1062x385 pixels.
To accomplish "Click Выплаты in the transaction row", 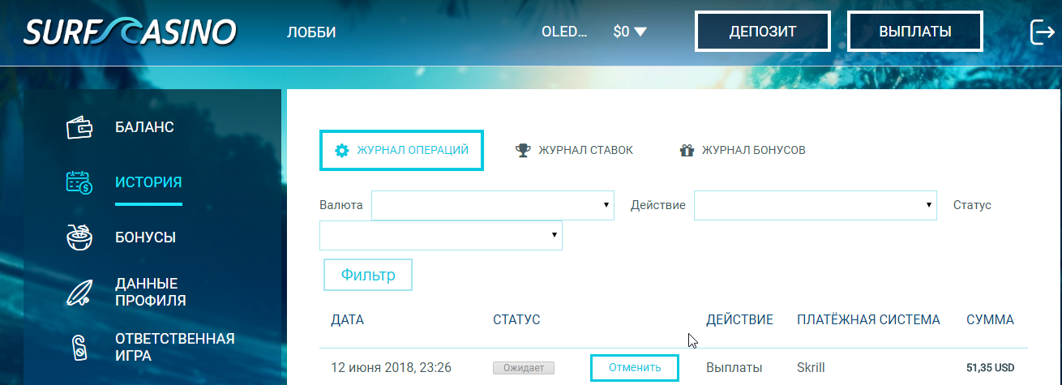I will point(734,368).
